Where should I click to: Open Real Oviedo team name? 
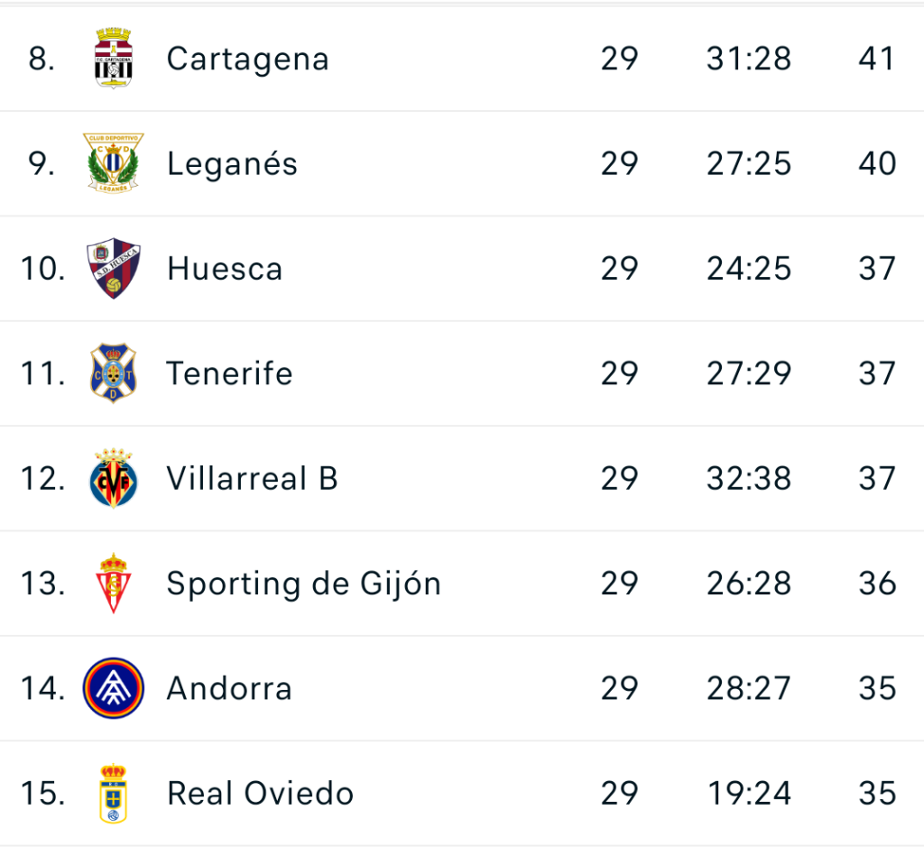[x=260, y=793]
